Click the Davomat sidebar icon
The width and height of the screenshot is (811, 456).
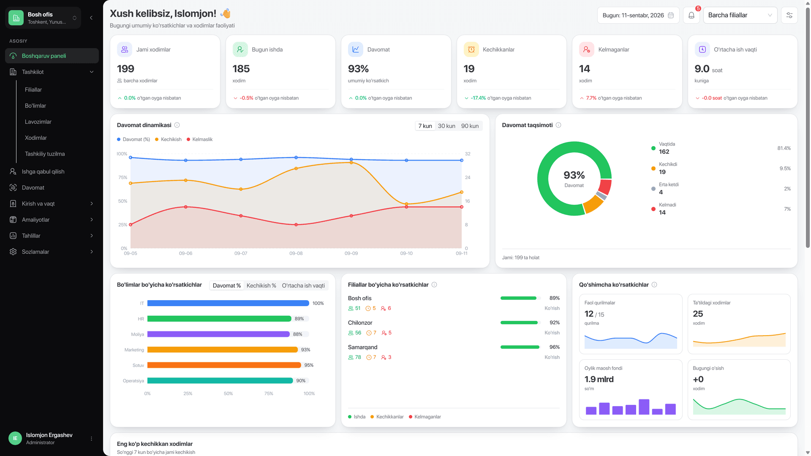pos(13,187)
